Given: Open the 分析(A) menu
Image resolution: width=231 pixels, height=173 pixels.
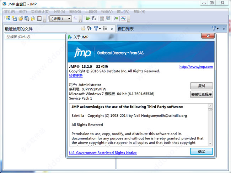Looking at the screenshot, I should (59, 11).
